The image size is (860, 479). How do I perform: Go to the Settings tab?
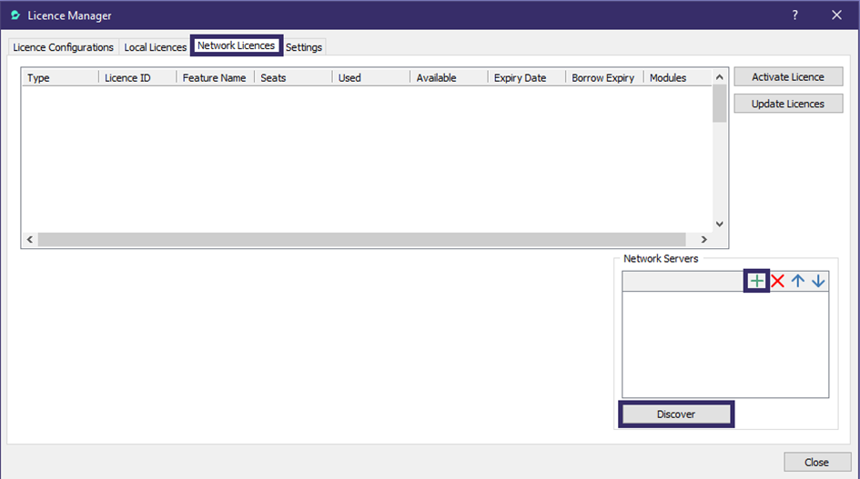(x=304, y=47)
